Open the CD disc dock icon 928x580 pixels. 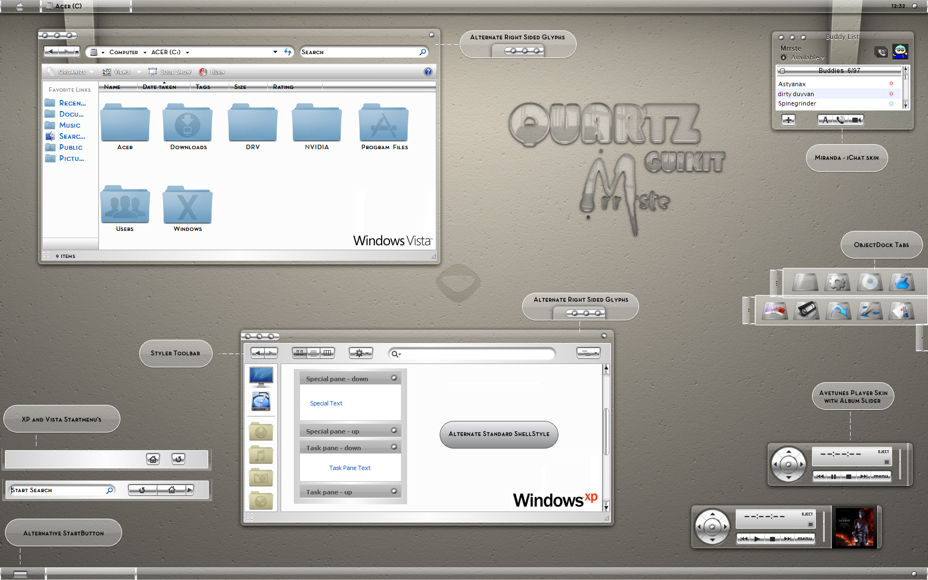pyautogui.click(x=869, y=282)
